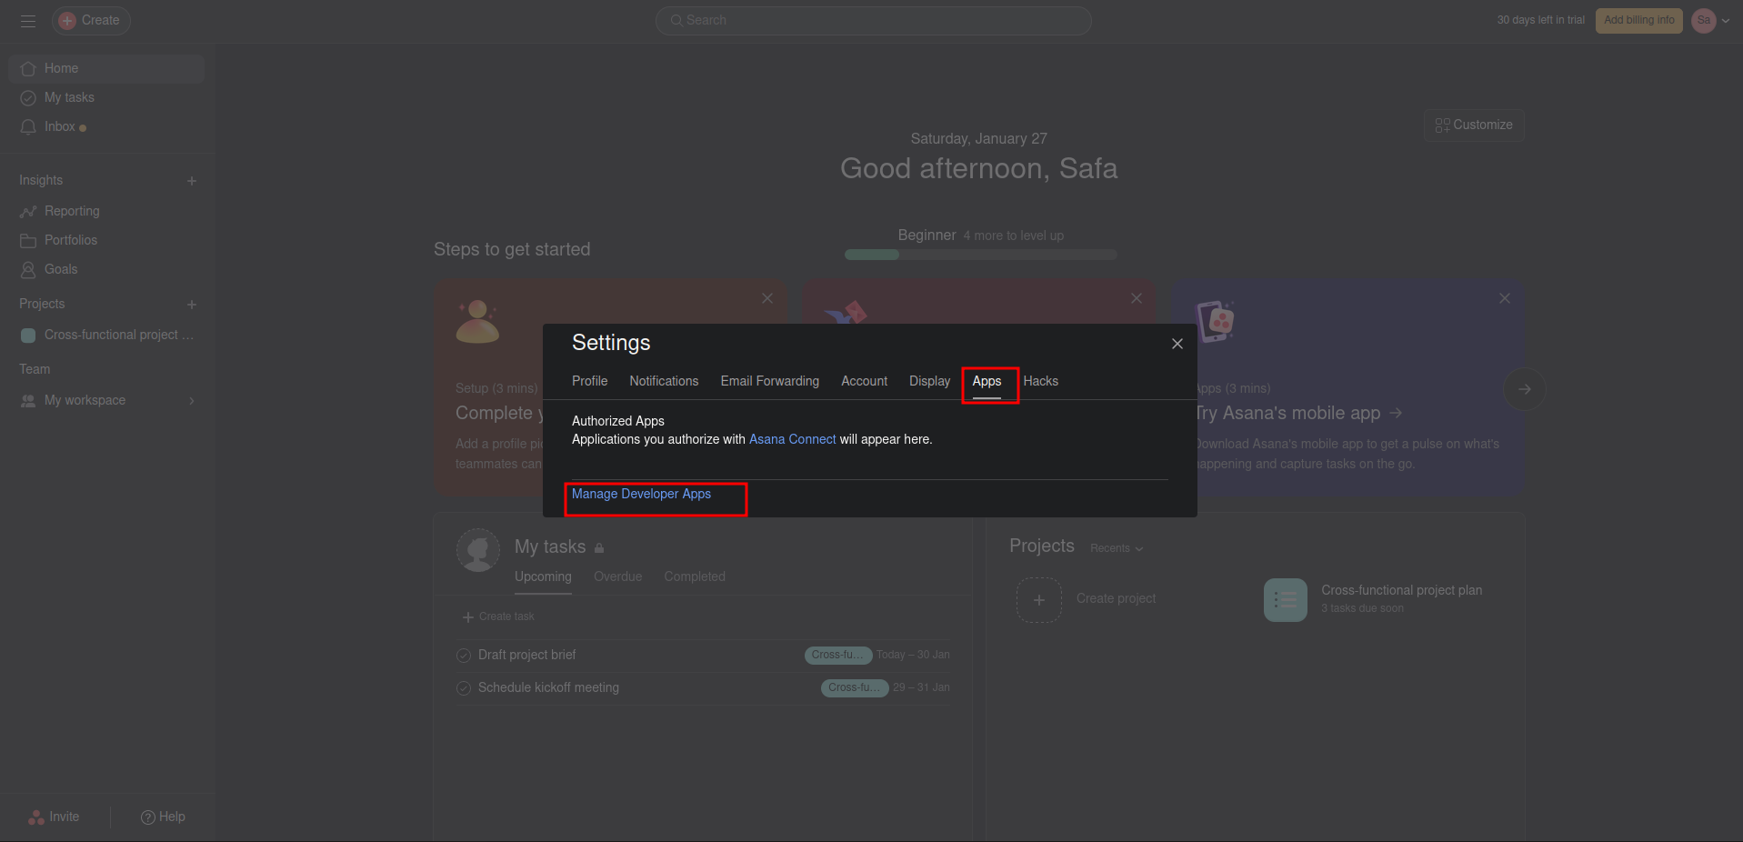Select the Upcoming tasks tab
The height and width of the screenshot is (842, 1743).
543,576
